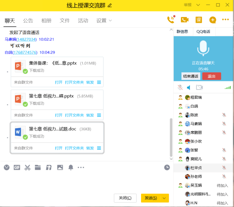Start a video call from top toolbar
The image size is (234, 207).
click(184, 20)
